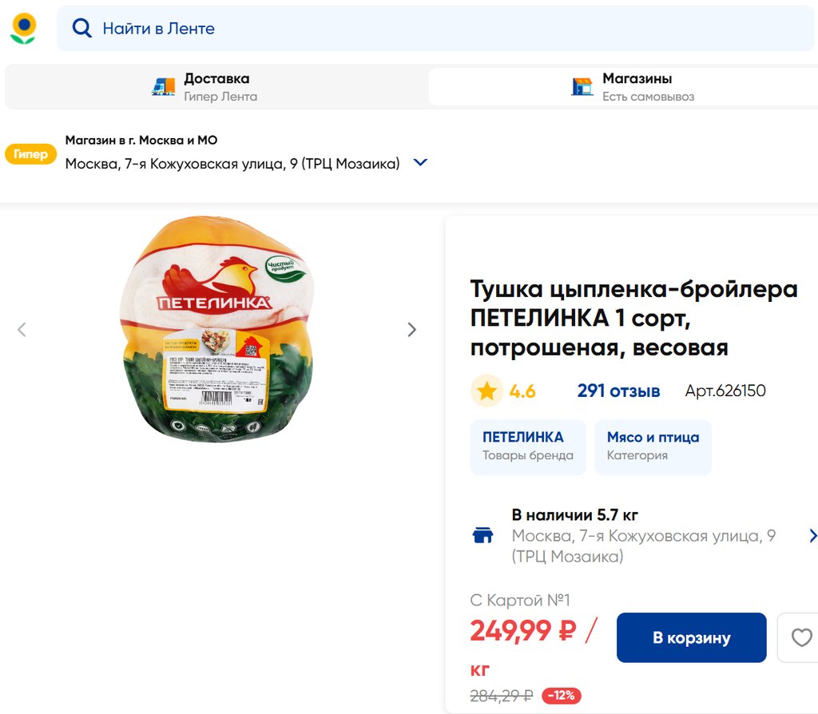The width and height of the screenshot is (818, 714).
Task: Click the Найти в Ленте search field
Action: coord(447,29)
